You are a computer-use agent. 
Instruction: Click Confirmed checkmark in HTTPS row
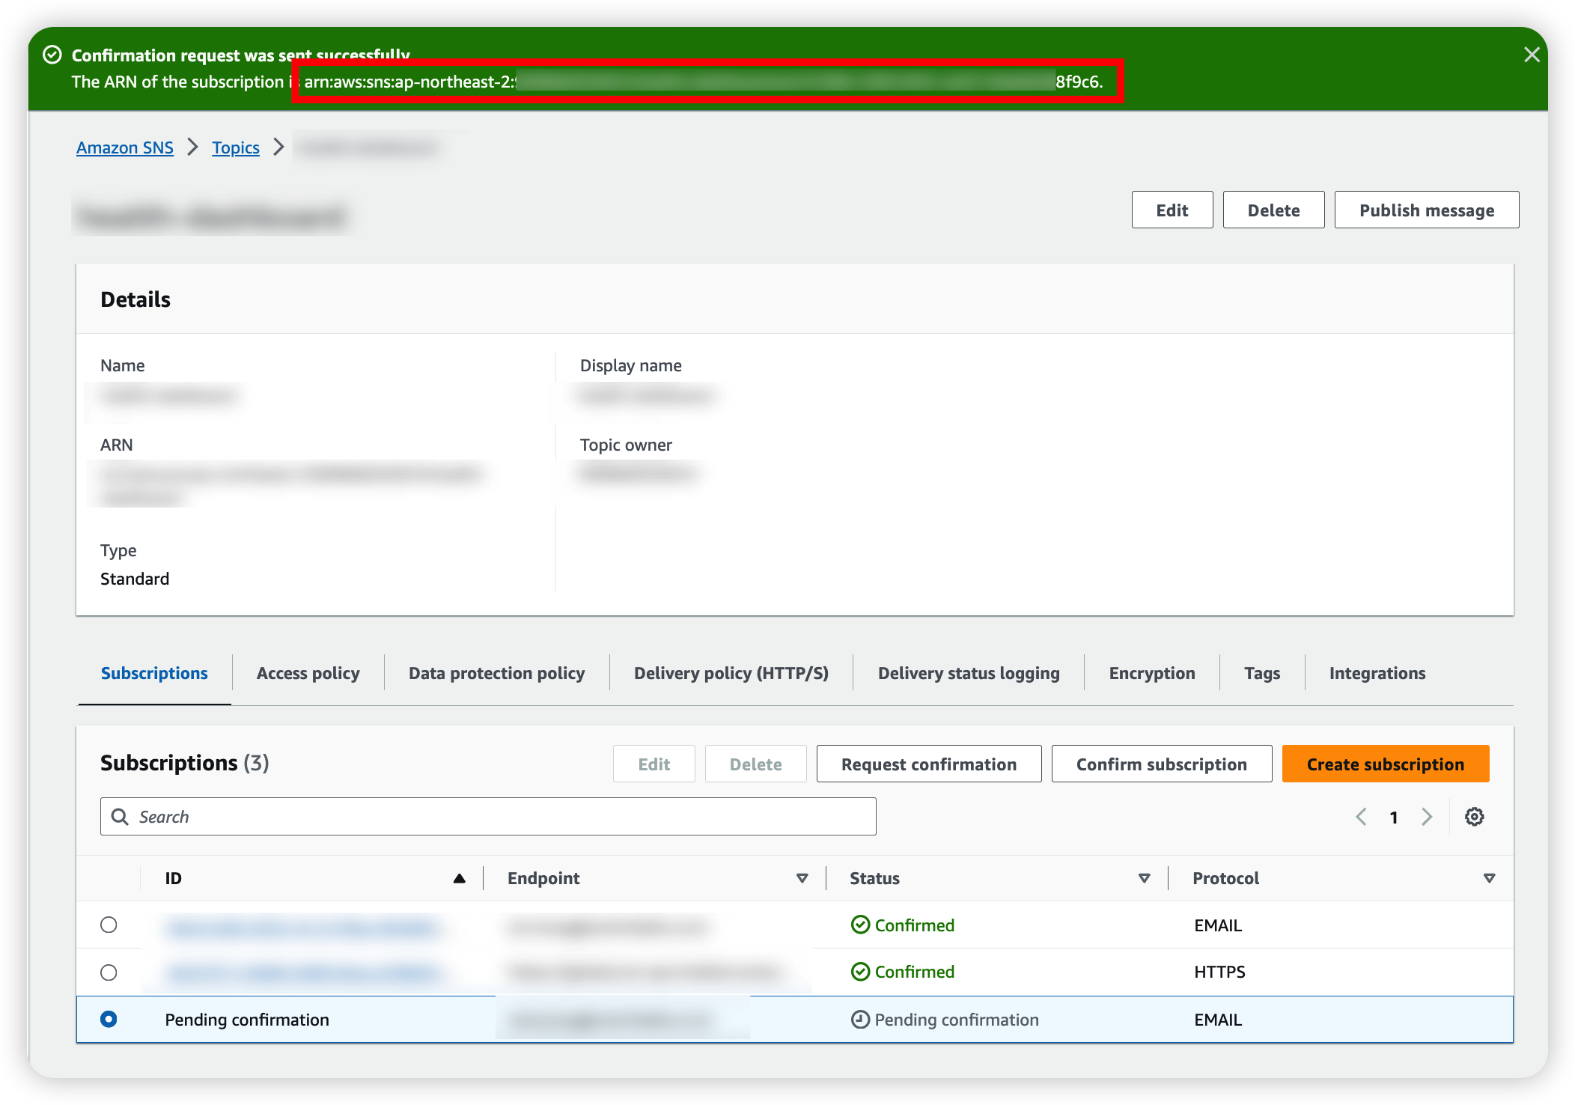click(x=860, y=972)
